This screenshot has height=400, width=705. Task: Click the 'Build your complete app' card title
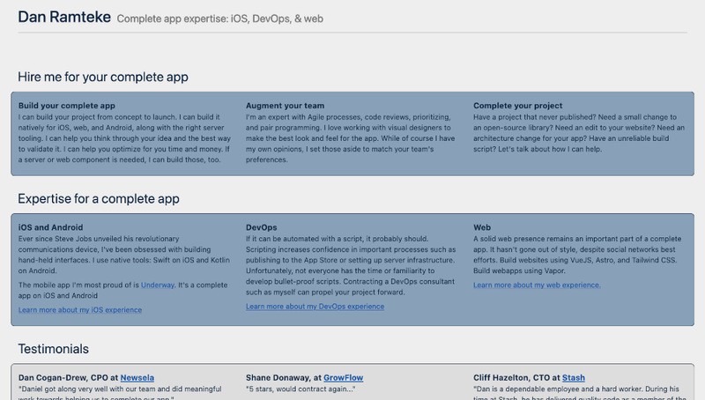point(67,106)
